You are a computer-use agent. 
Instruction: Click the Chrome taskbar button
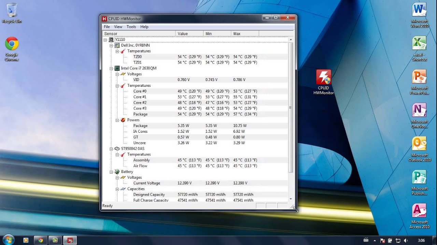point(41,240)
